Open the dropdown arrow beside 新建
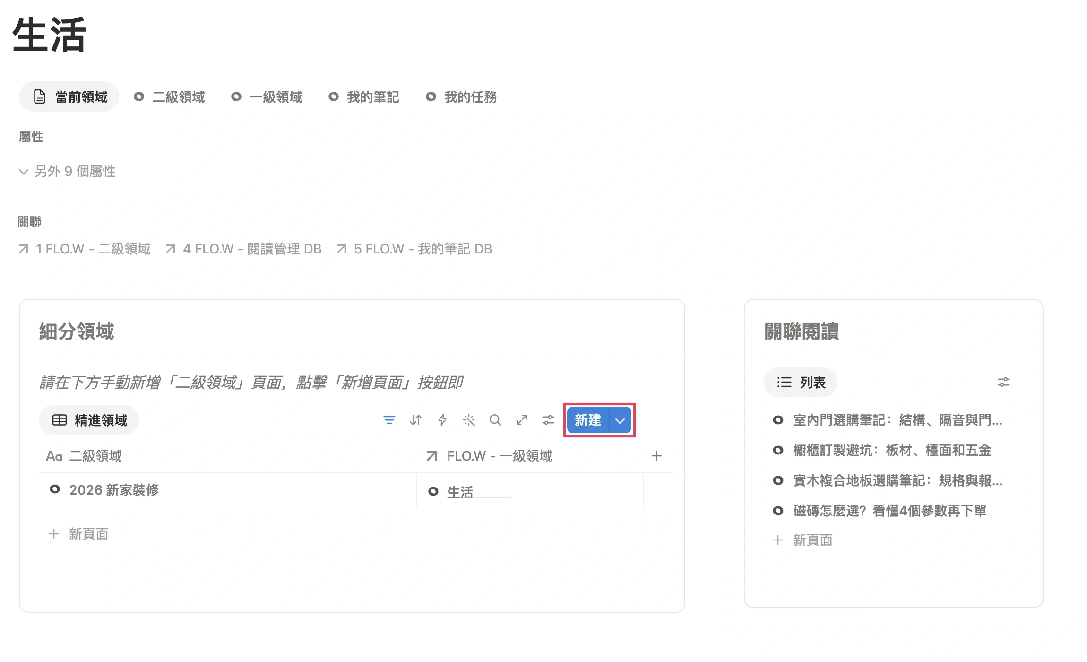The image size is (1087, 662). pyautogui.click(x=621, y=420)
